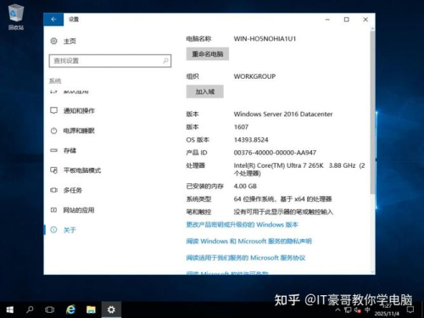Open 更改产品密钥或升级你的 Windows 版本 link
The image size is (424, 318).
(x=243, y=225)
